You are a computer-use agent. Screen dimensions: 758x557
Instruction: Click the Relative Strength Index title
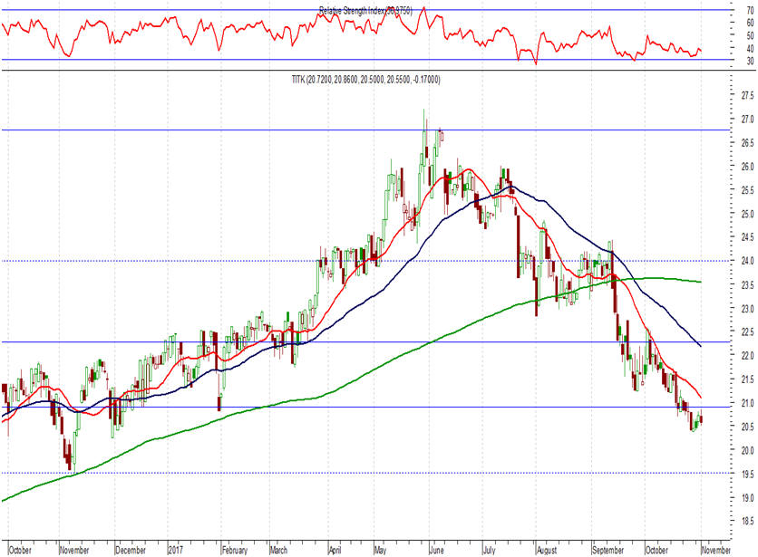point(365,11)
